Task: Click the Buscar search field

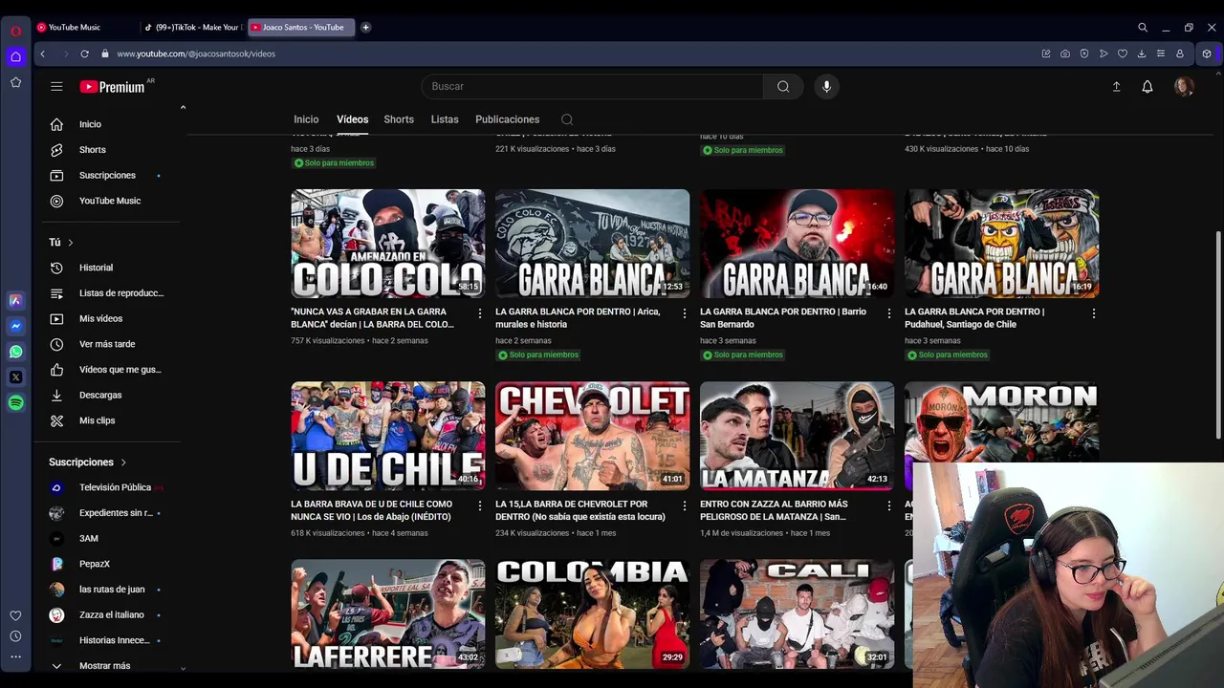Action: point(592,86)
